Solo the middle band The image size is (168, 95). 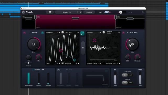click(x=38, y=17)
